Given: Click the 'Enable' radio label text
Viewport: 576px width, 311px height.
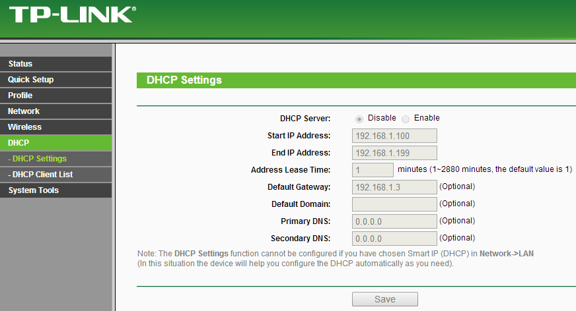Looking at the screenshot, I should click(427, 118).
